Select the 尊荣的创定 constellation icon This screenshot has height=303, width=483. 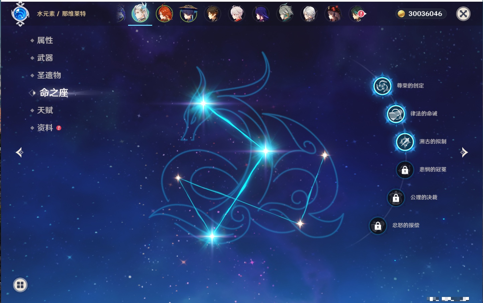(382, 86)
